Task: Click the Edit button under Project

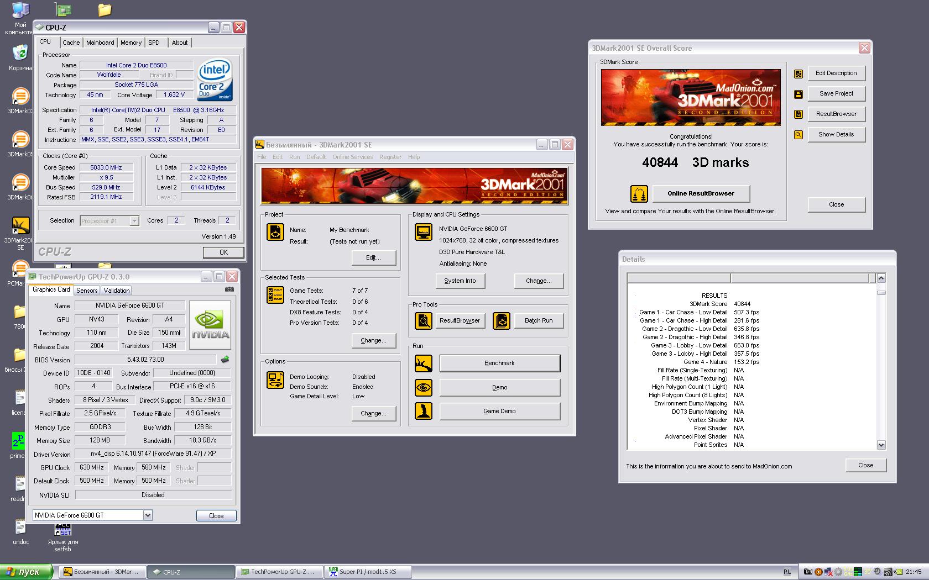Action: tap(374, 257)
